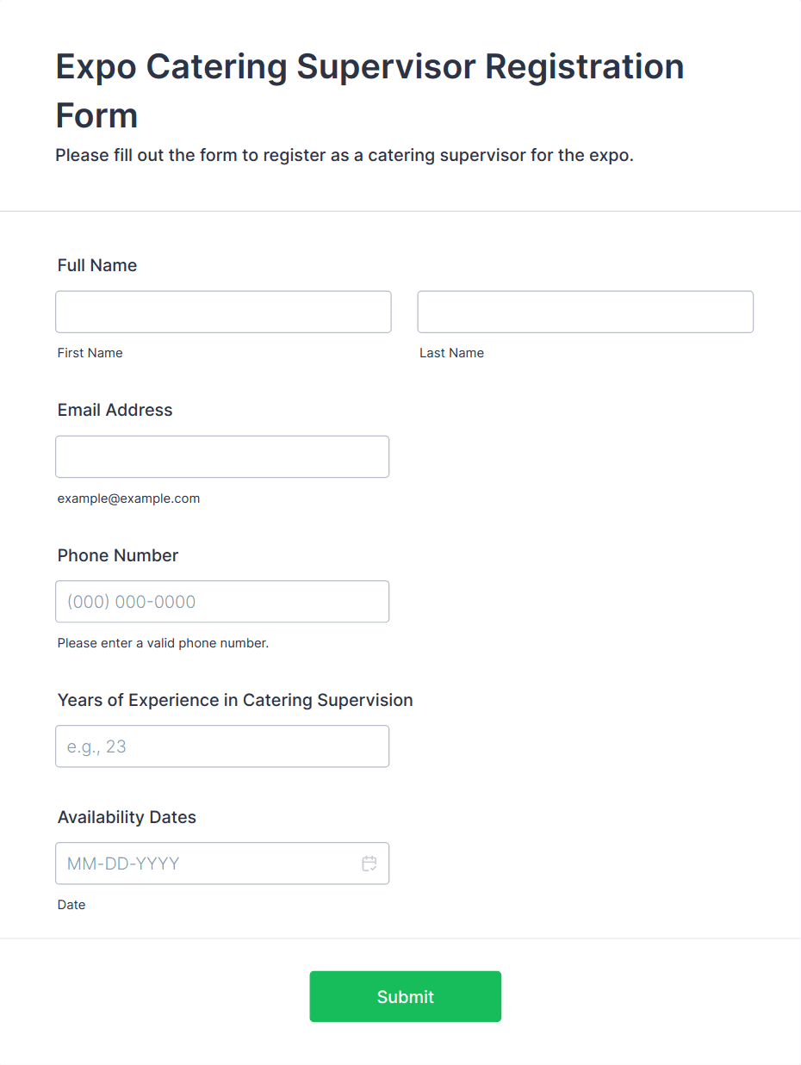The image size is (801, 1065).
Task: Click the Availability Dates label
Action: pos(127,817)
